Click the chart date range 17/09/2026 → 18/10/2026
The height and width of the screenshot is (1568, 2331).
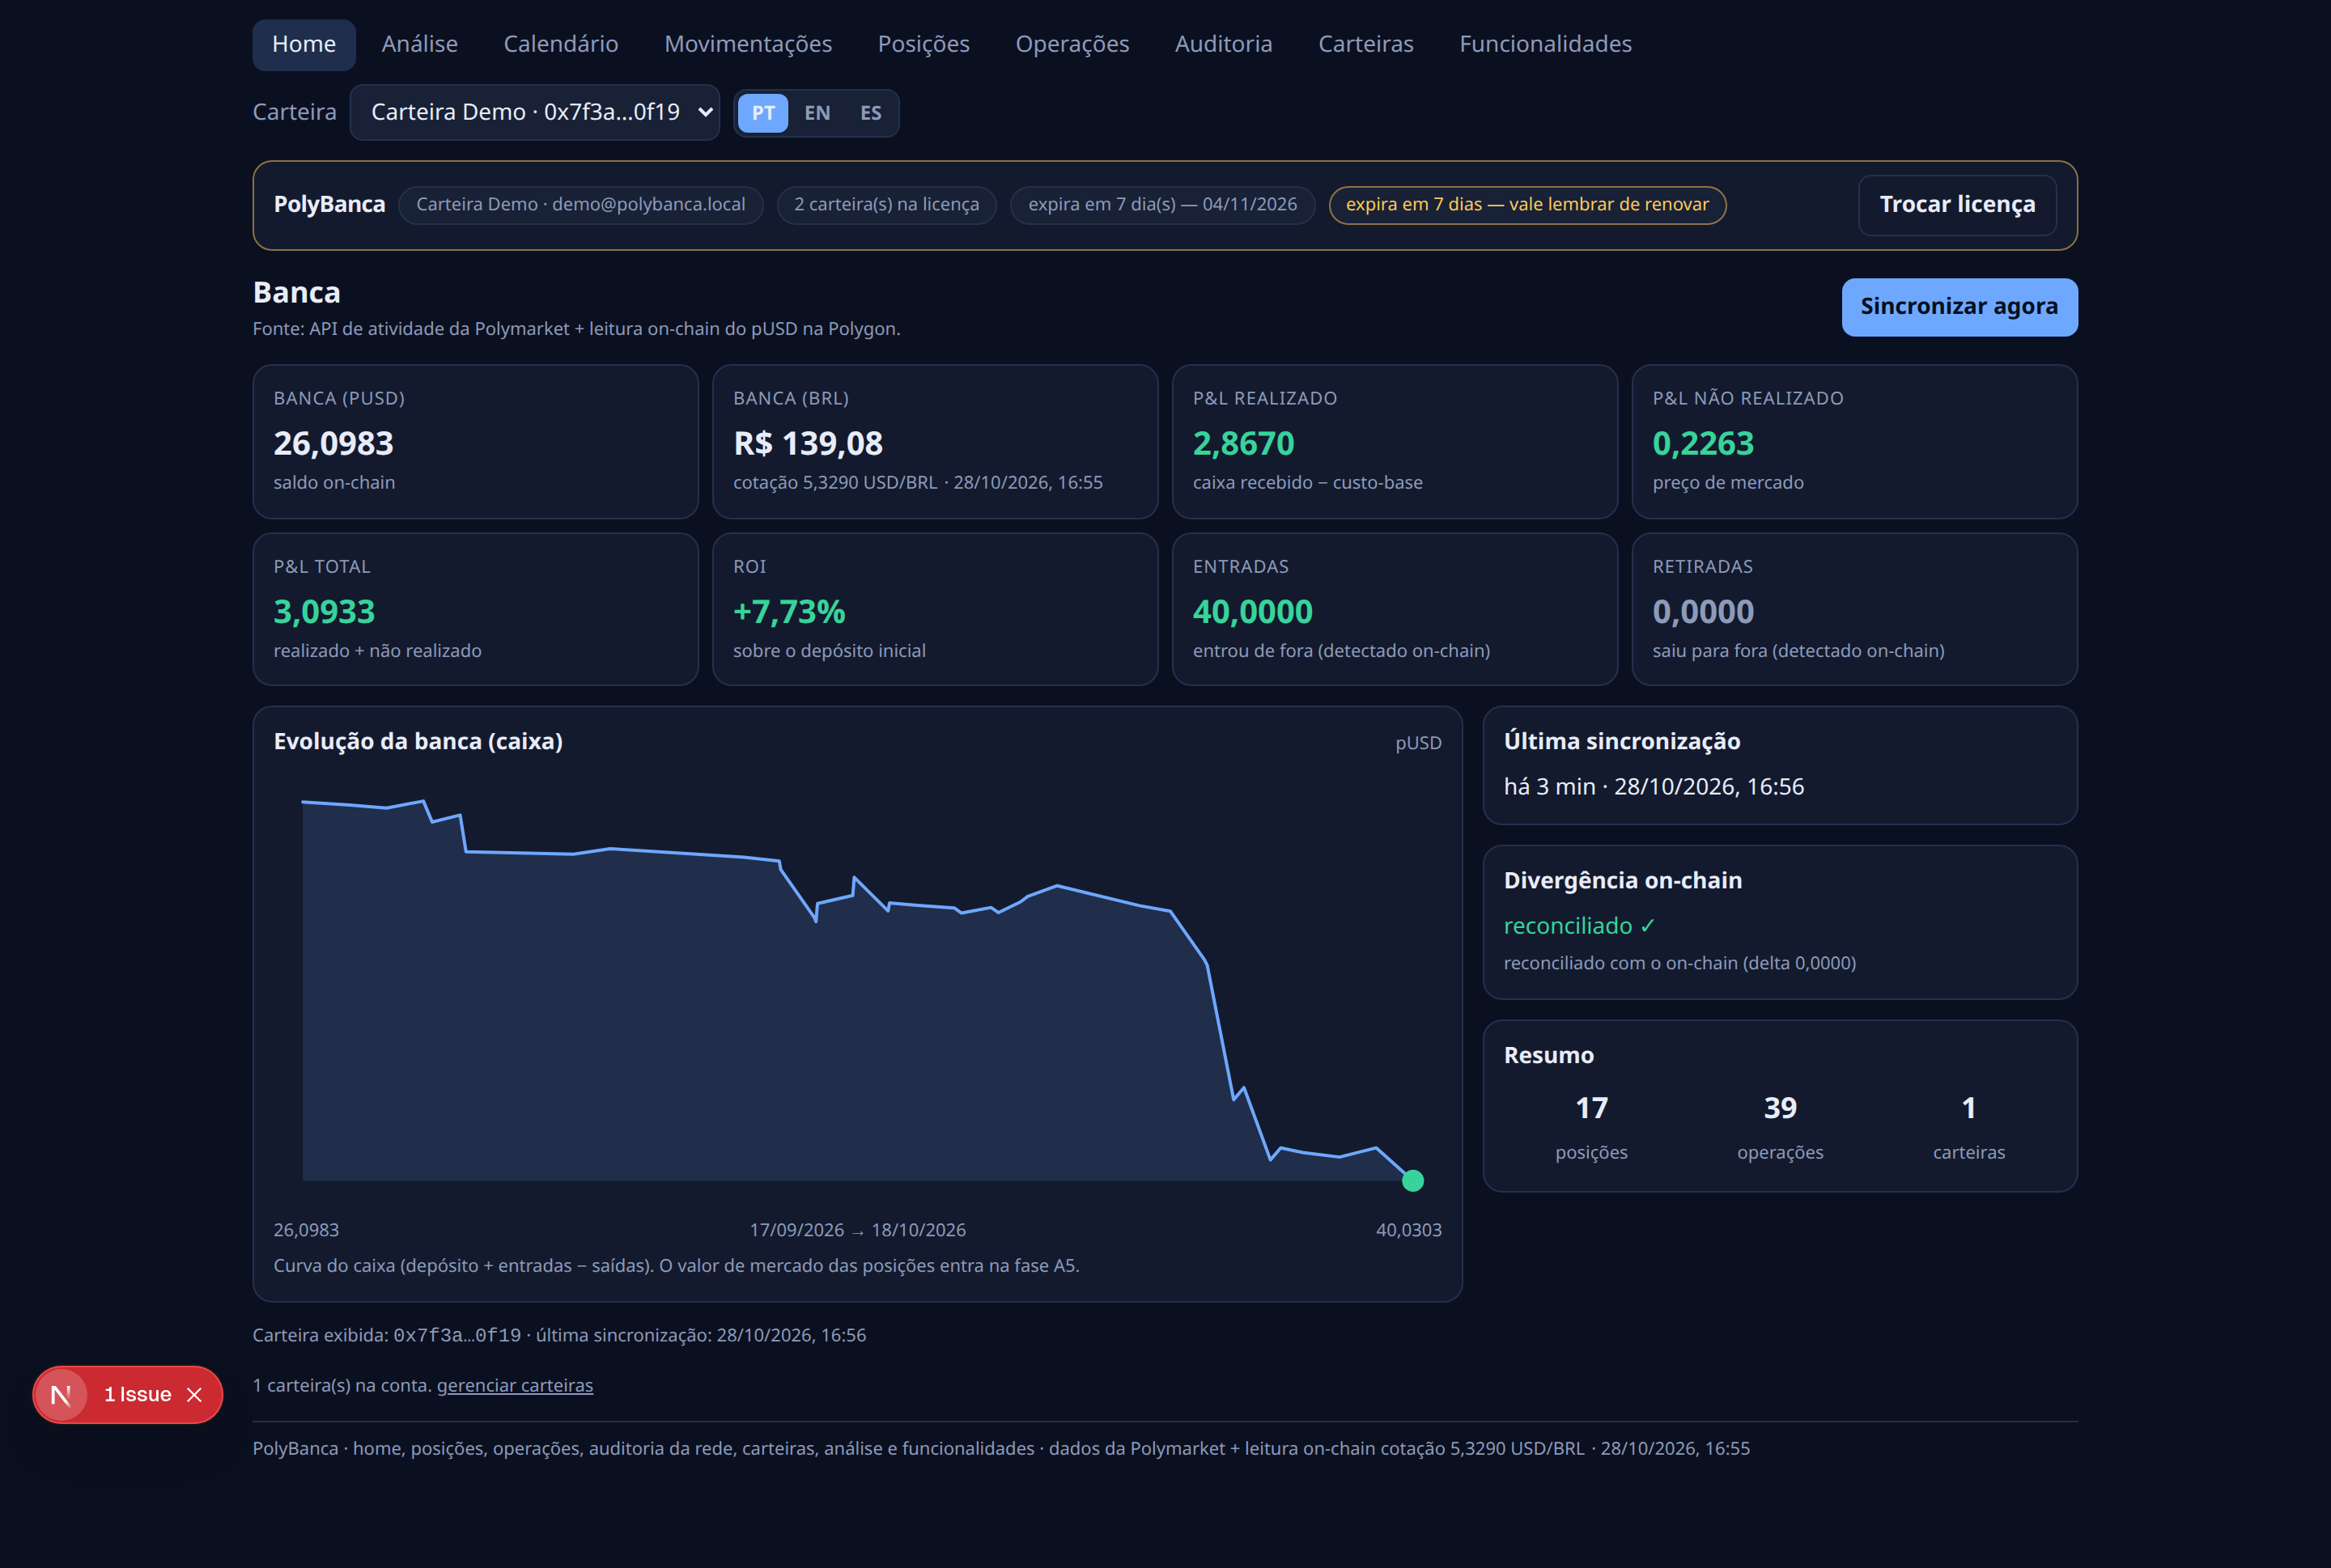click(859, 1231)
